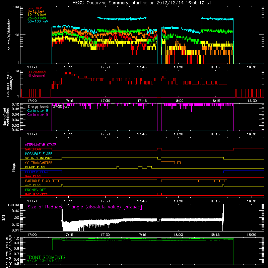Select the 25-50 keV legend label
The image size is (268, 268).
tap(37, 18)
